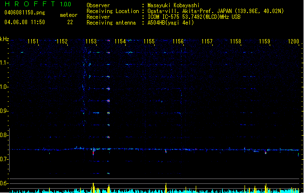Click the 1.1 kHz frequency axis label

(x=3, y=63)
